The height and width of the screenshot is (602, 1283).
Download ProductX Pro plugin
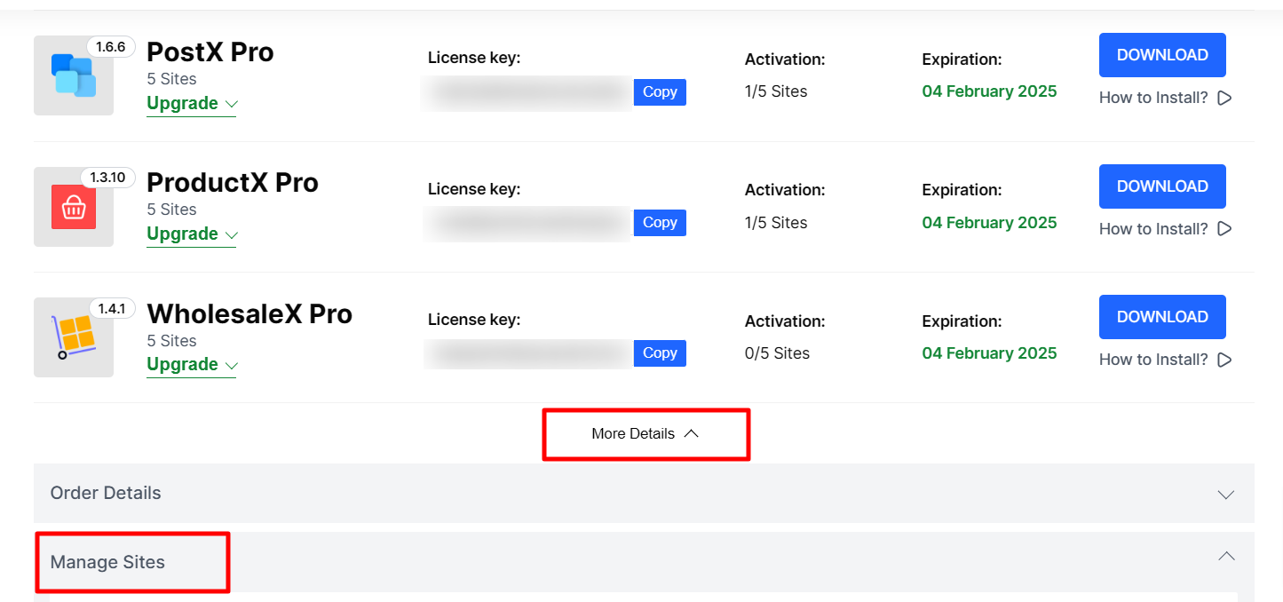[x=1162, y=186]
